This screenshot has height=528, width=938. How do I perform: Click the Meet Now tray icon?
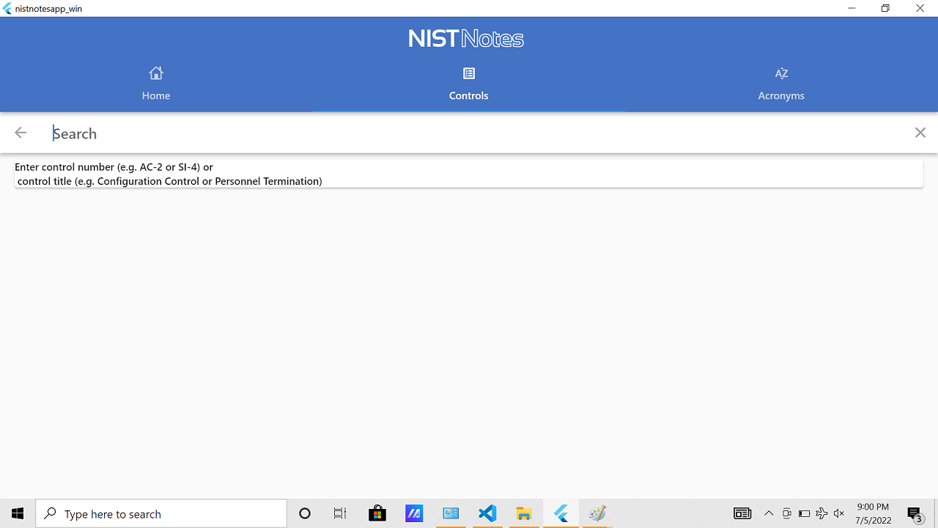[x=786, y=513]
